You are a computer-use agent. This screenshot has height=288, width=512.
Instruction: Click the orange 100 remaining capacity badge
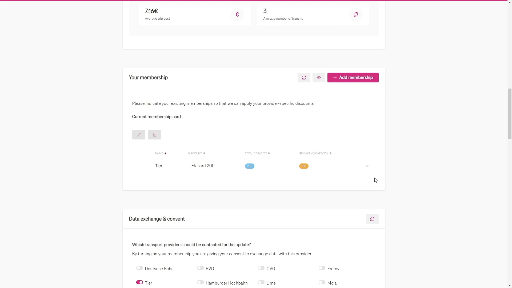click(304, 166)
